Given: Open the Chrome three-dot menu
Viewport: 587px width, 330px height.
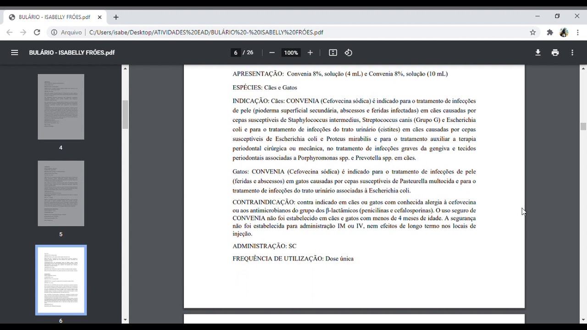Looking at the screenshot, I should click(577, 33).
